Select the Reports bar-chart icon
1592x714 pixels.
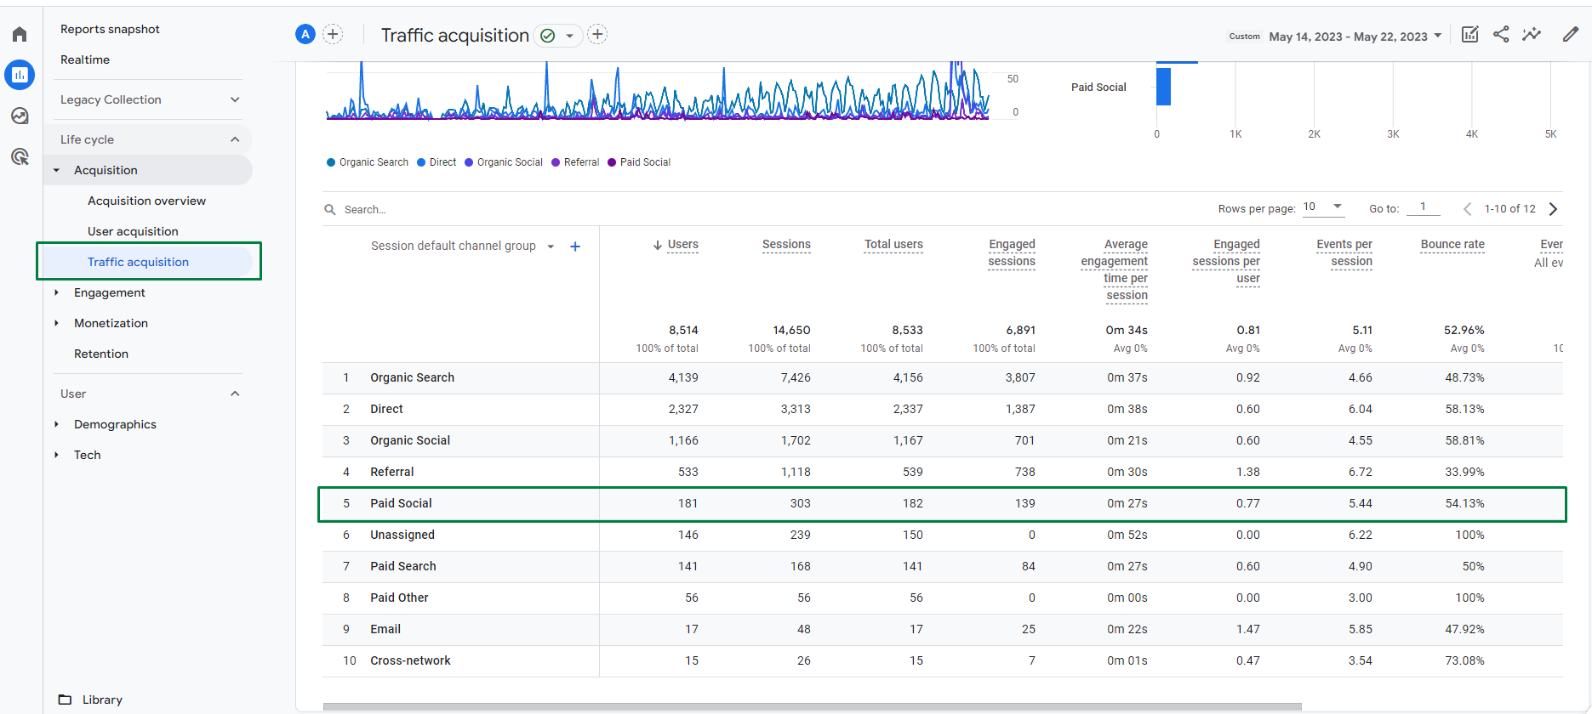coord(20,75)
